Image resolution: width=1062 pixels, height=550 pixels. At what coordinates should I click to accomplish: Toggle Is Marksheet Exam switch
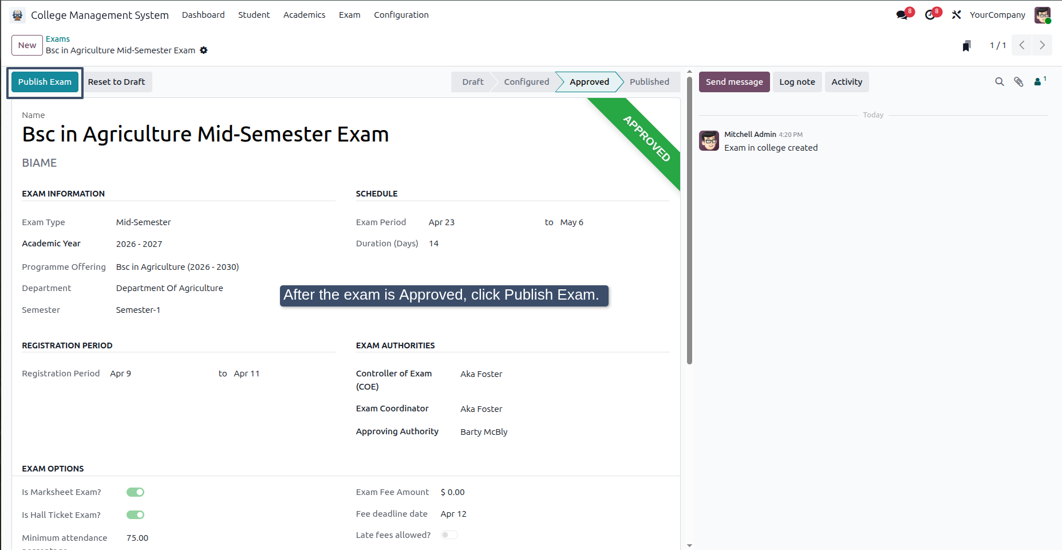pos(136,492)
